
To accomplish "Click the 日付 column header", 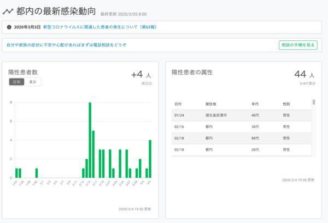I will pos(178,103).
